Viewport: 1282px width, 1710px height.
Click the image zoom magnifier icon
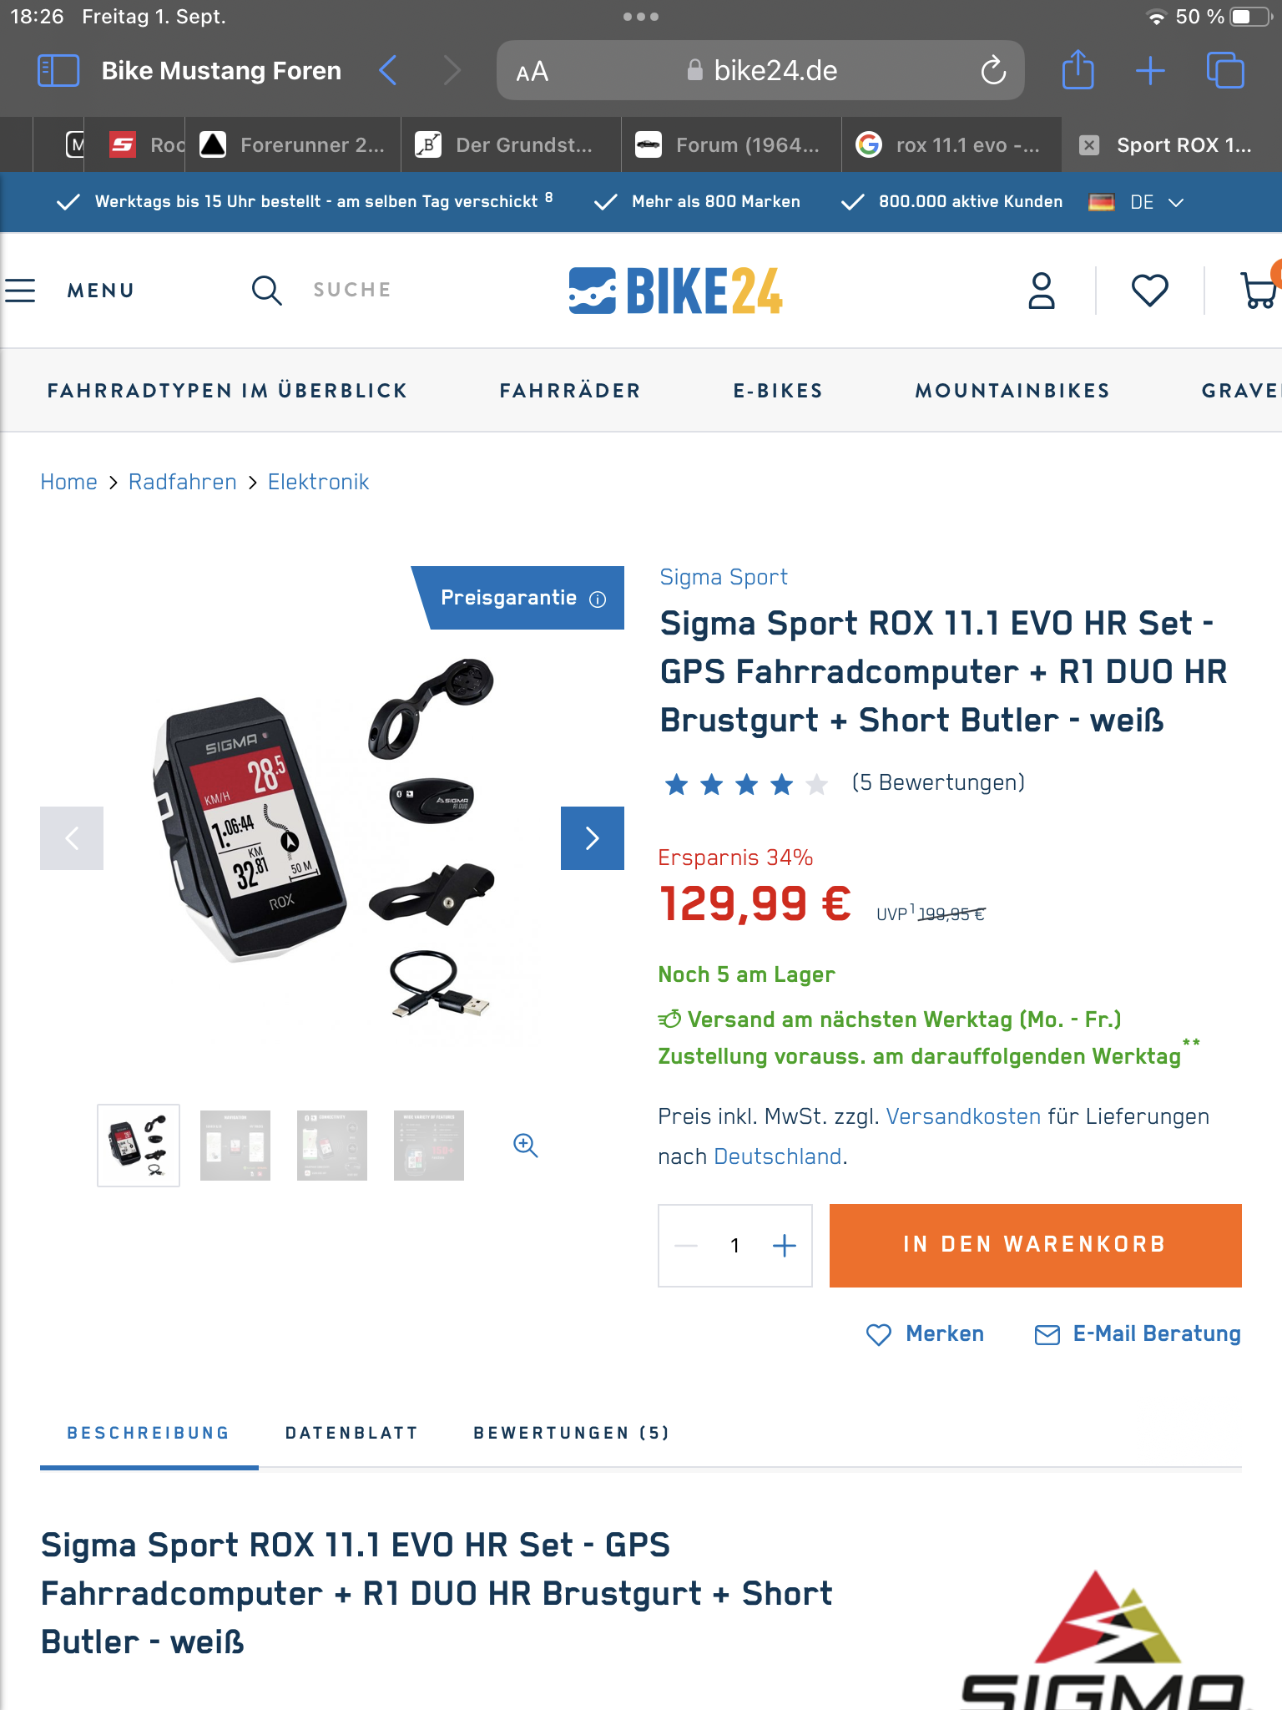coord(526,1145)
